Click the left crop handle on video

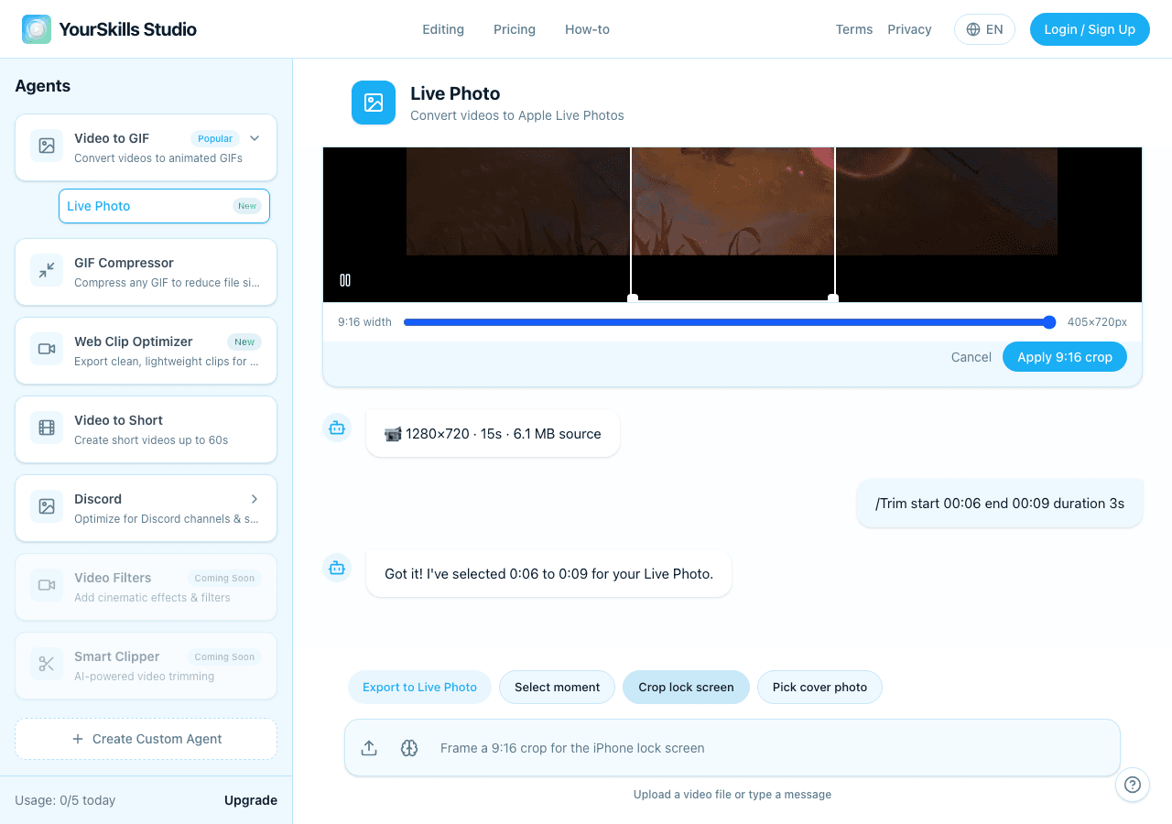632,298
